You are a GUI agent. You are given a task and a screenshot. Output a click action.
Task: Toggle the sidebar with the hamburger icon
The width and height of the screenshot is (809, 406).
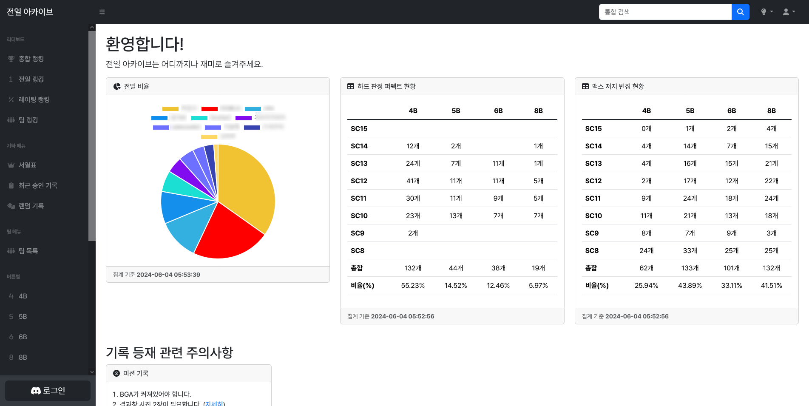click(x=102, y=12)
